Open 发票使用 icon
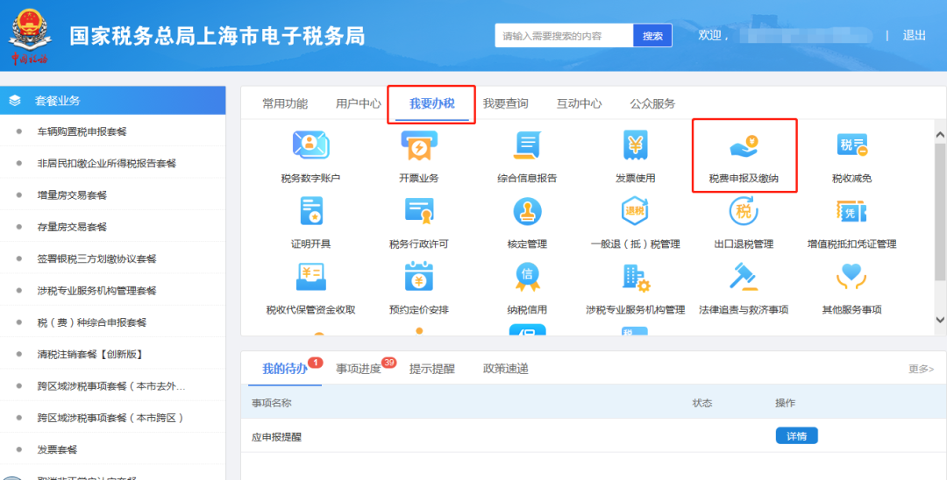The width and height of the screenshot is (947, 480). (x=635, y=145)
